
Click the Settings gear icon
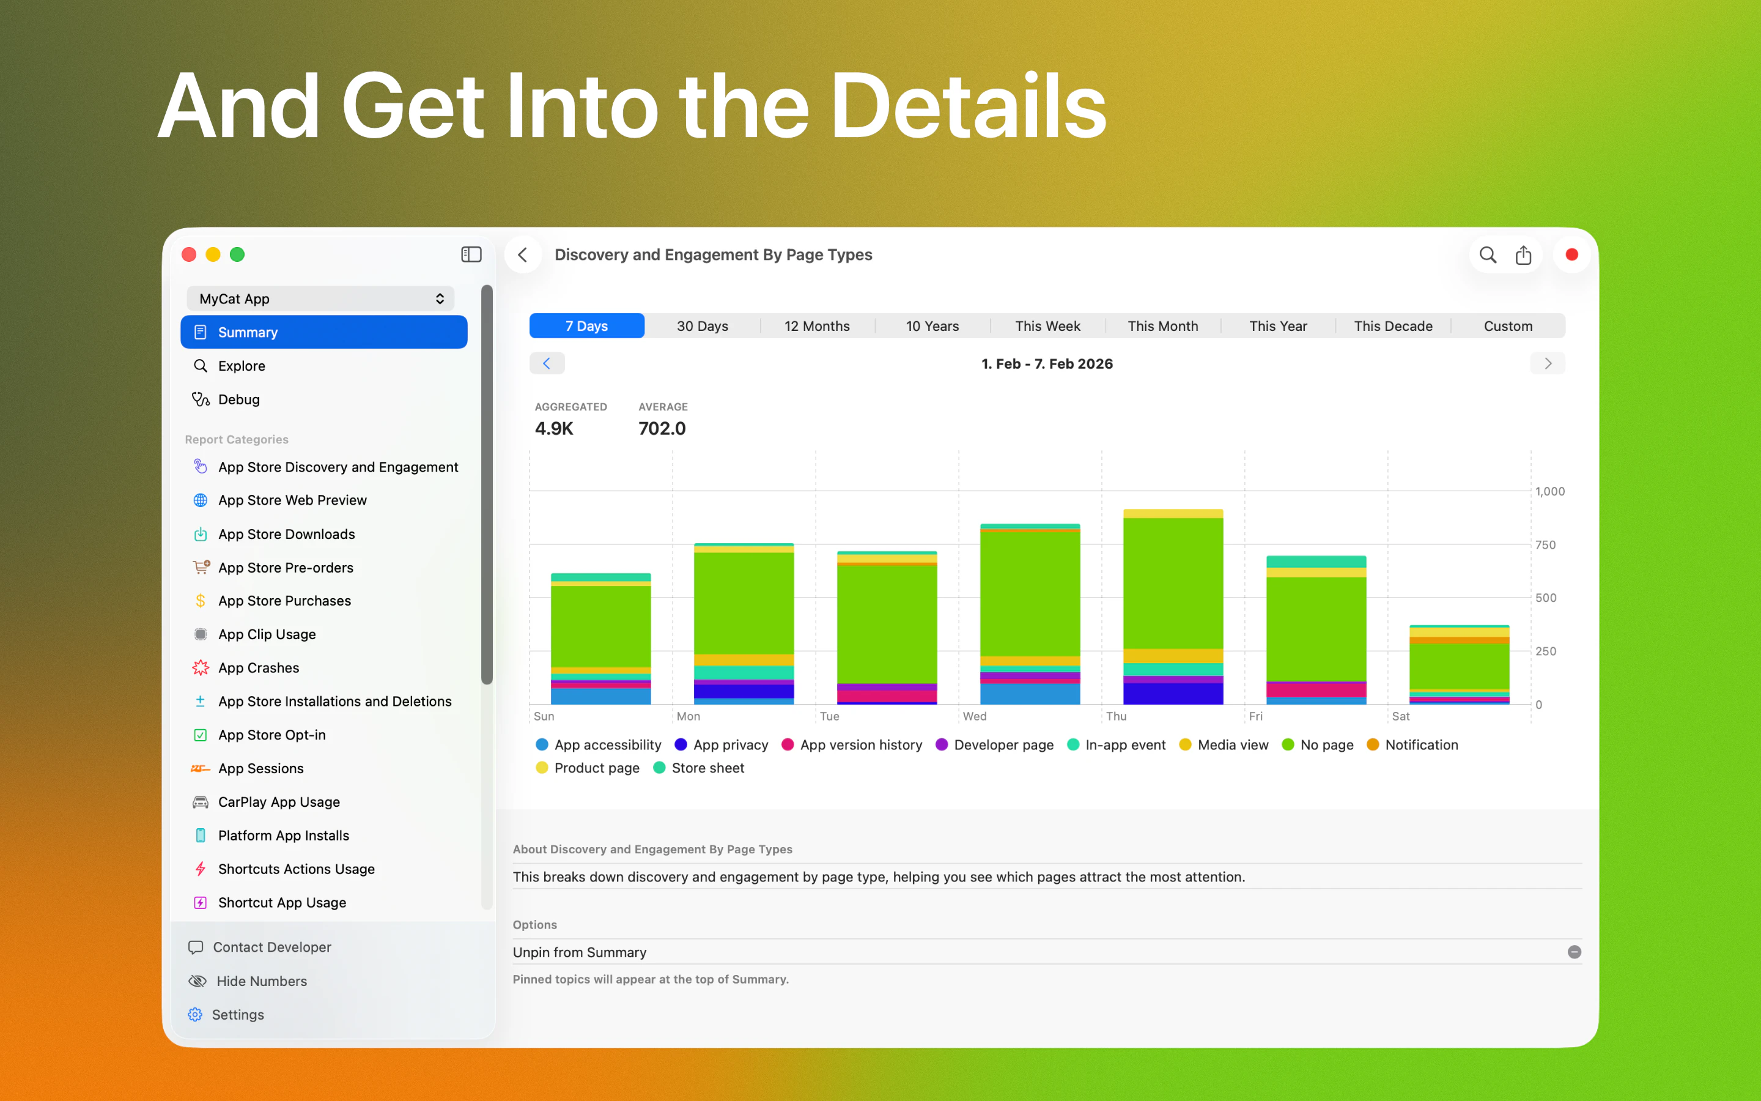pos(195,1014)
